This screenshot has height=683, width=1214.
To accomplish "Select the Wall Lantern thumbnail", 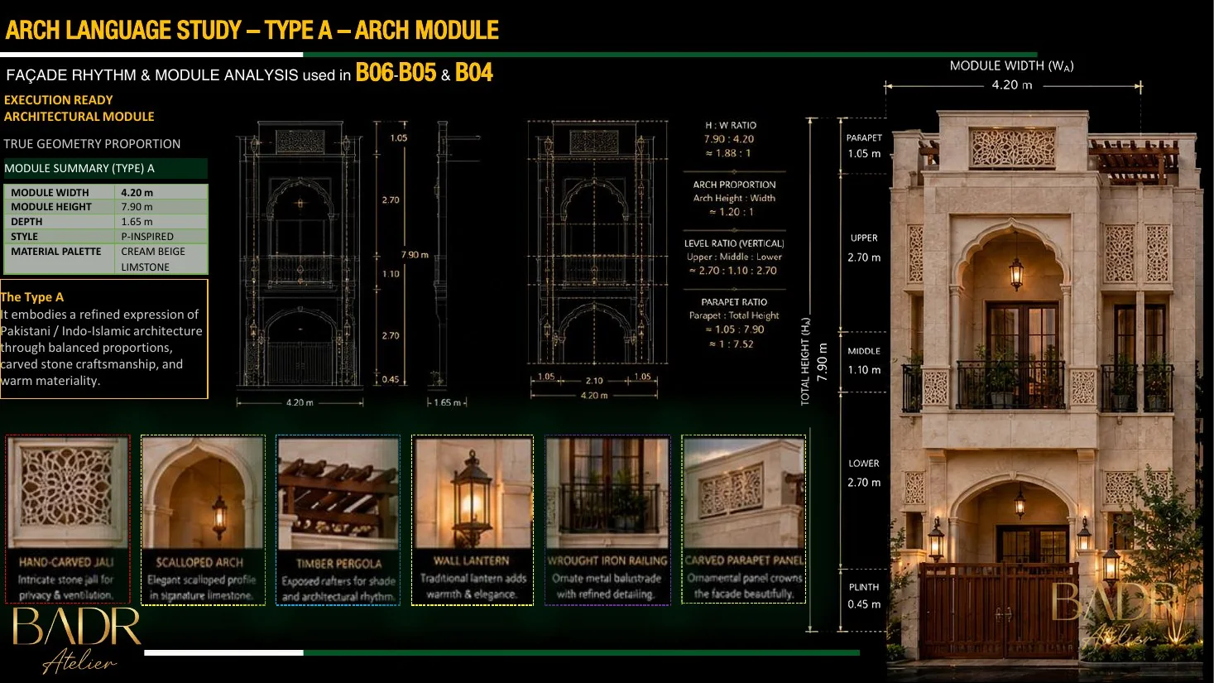I will tap(473, 520).
